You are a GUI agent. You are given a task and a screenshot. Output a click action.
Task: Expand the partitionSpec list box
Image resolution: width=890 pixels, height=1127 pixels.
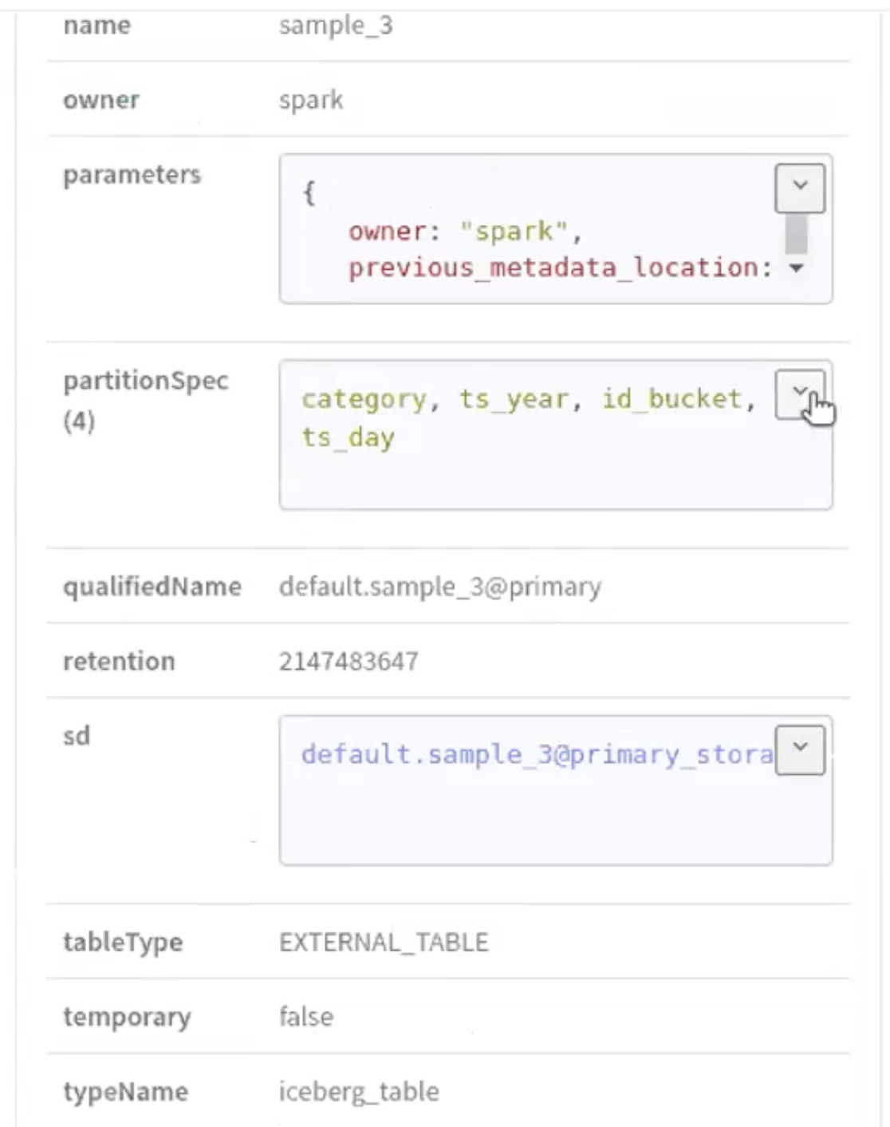(799, 394)
